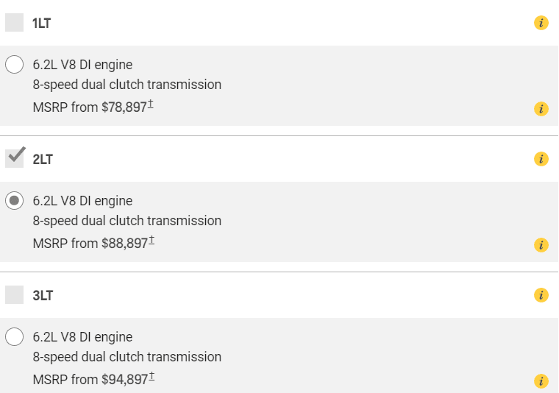
Task: Open footnote marker after $94,897 price
Action: [x=151, y=378]
